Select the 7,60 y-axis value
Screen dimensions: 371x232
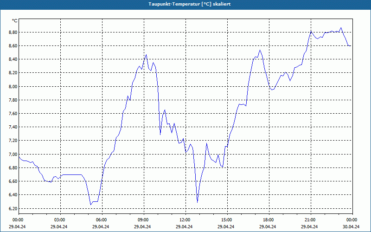tap(13, 113)
